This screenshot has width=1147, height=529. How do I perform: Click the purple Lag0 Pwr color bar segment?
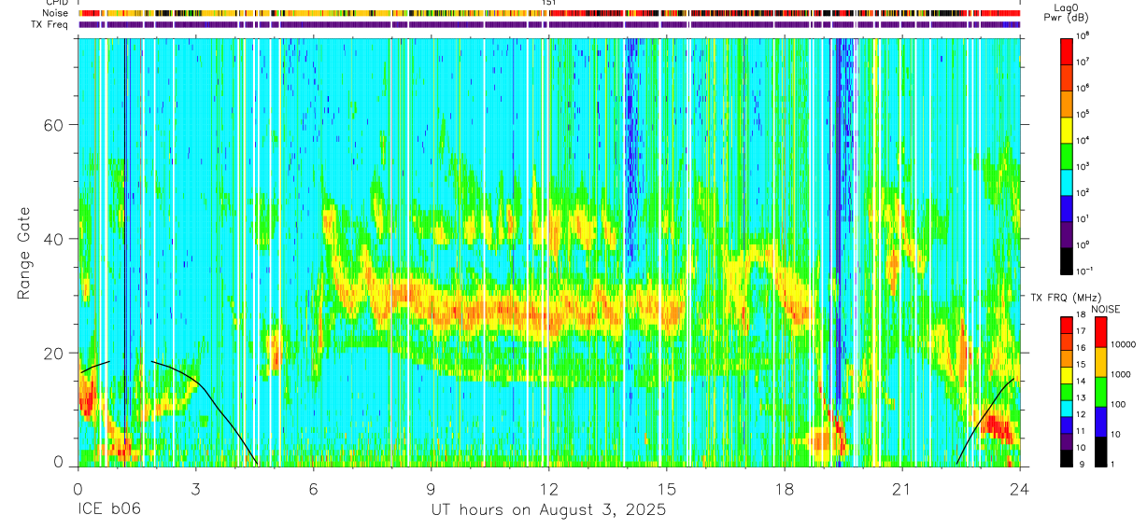click(x=1067, y=234)
